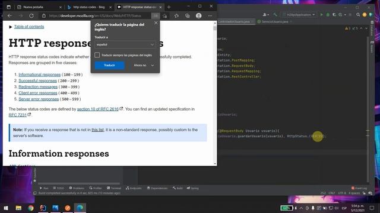Click the '4 spaces' indent status entry

coord(354,193)
